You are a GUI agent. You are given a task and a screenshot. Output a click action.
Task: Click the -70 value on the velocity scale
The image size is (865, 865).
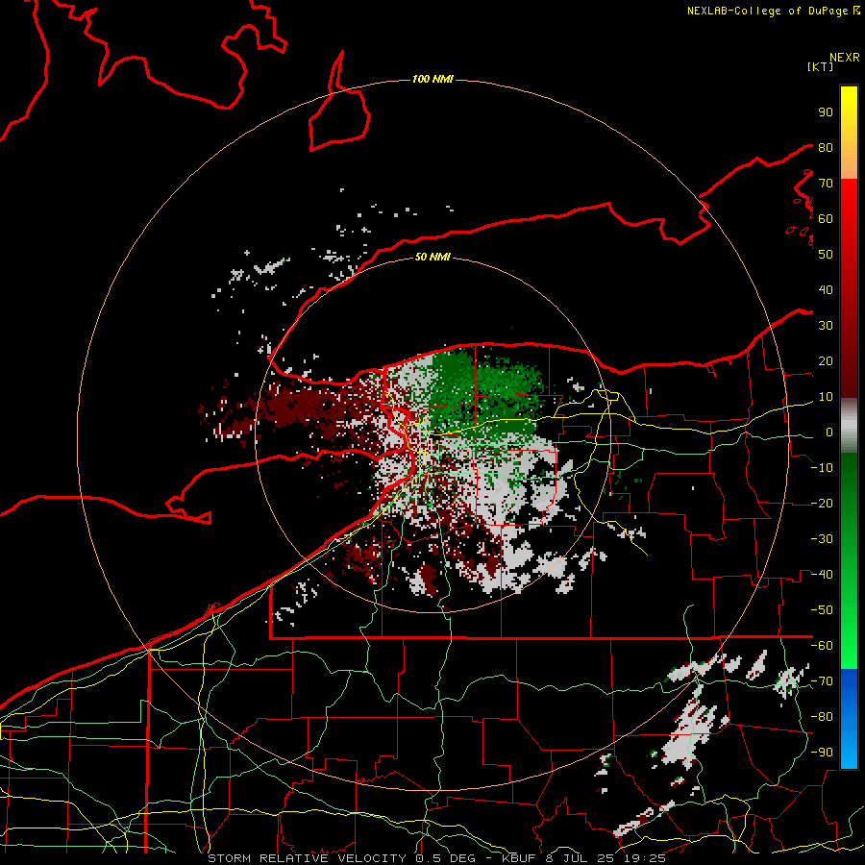tap(822, 681)
